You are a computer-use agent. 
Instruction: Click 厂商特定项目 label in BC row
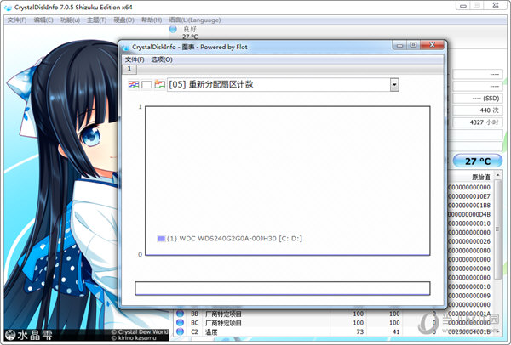pos(223,323)
